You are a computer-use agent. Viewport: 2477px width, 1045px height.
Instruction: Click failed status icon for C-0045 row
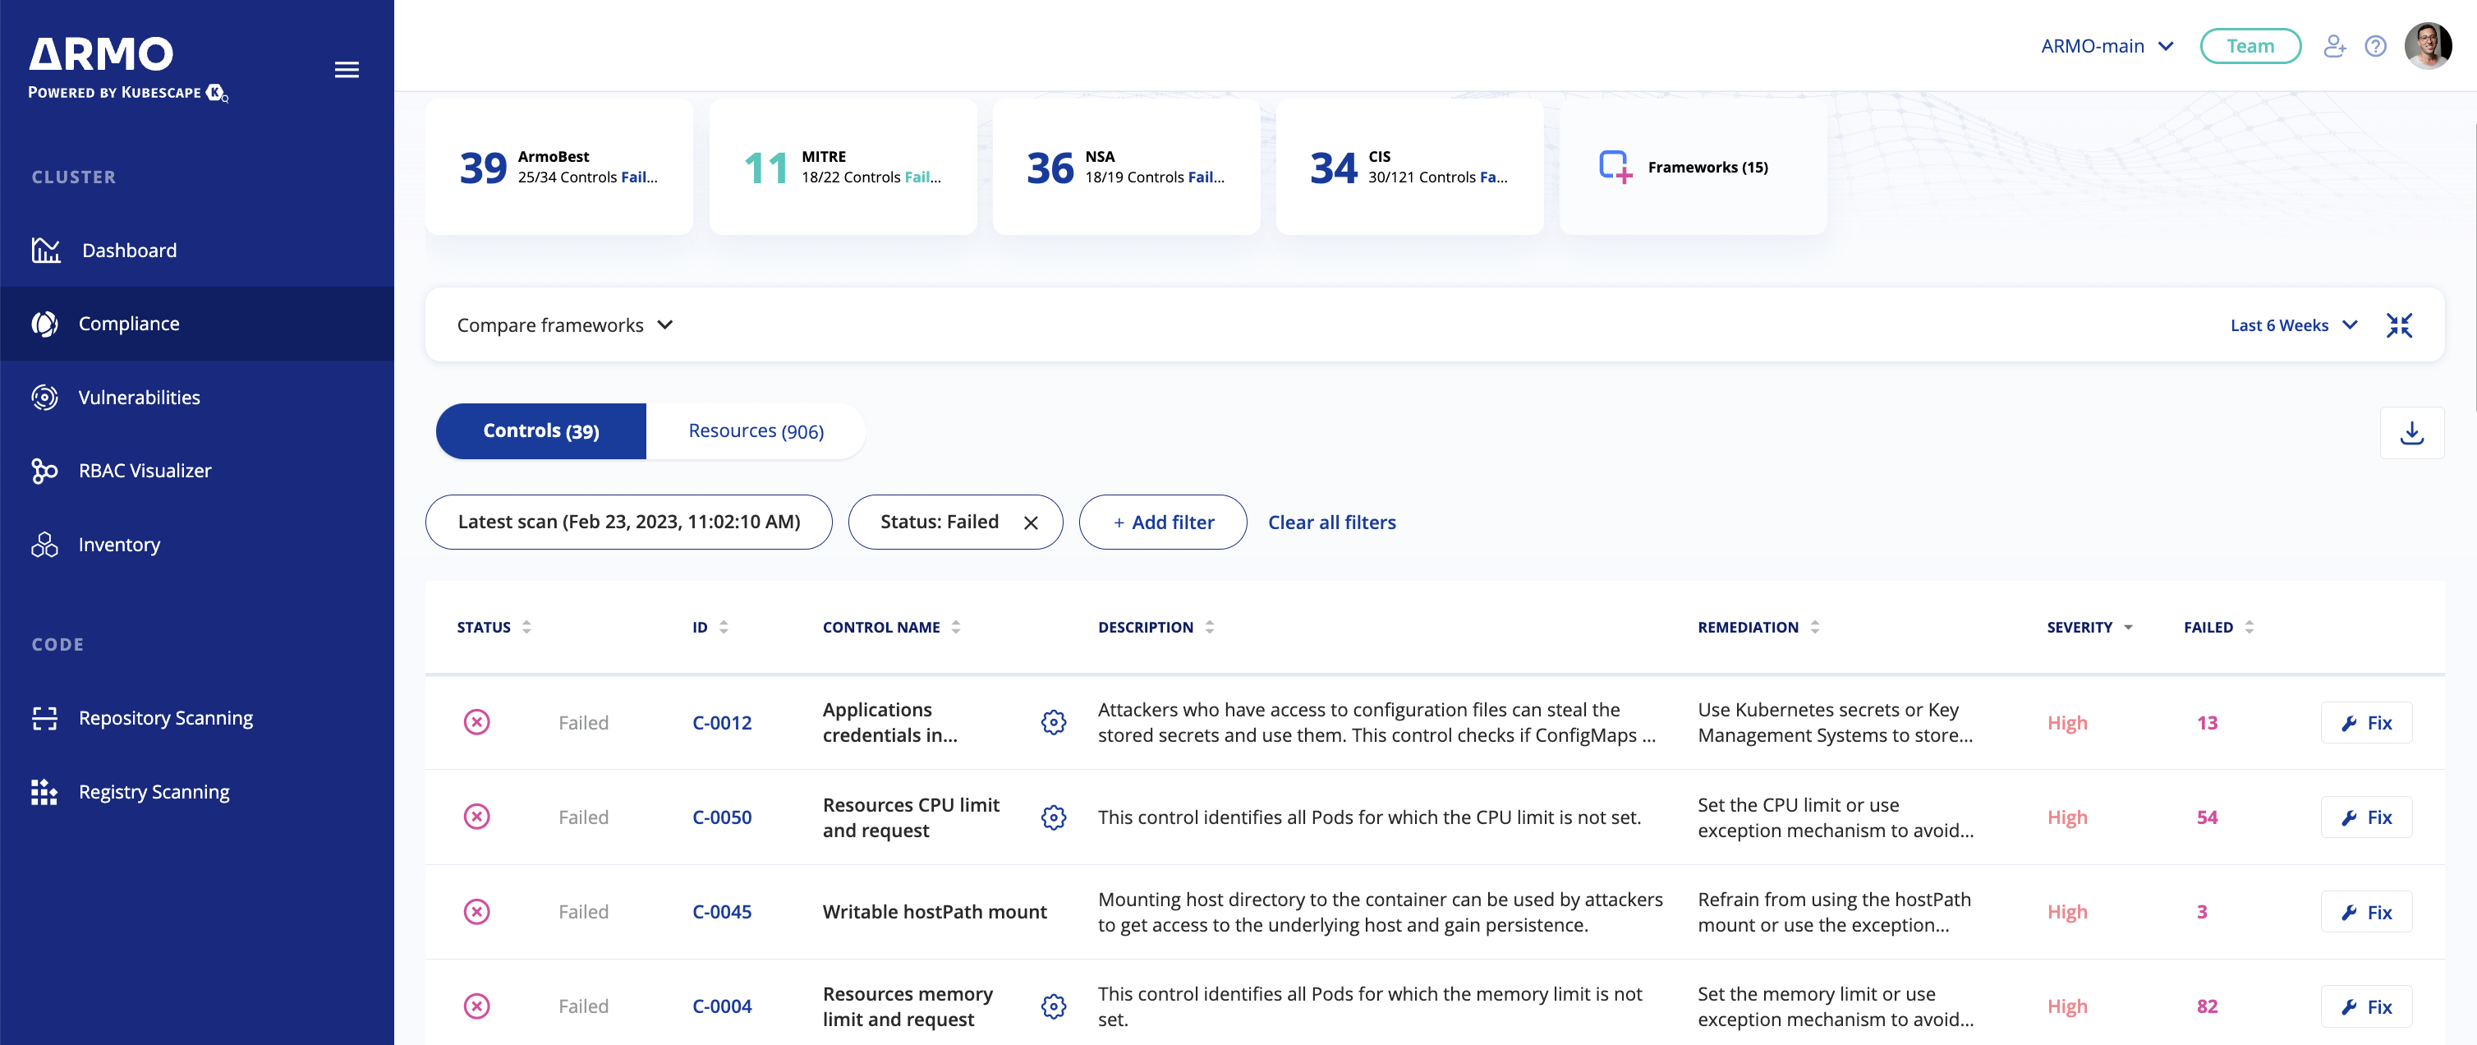[477, 911]
